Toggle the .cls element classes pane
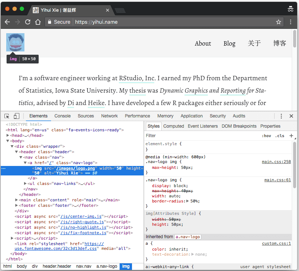The height and width of the screenshot is (271, 299). point(279,135)
